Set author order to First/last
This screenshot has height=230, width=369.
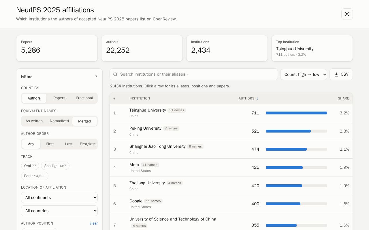pos(88,144)
